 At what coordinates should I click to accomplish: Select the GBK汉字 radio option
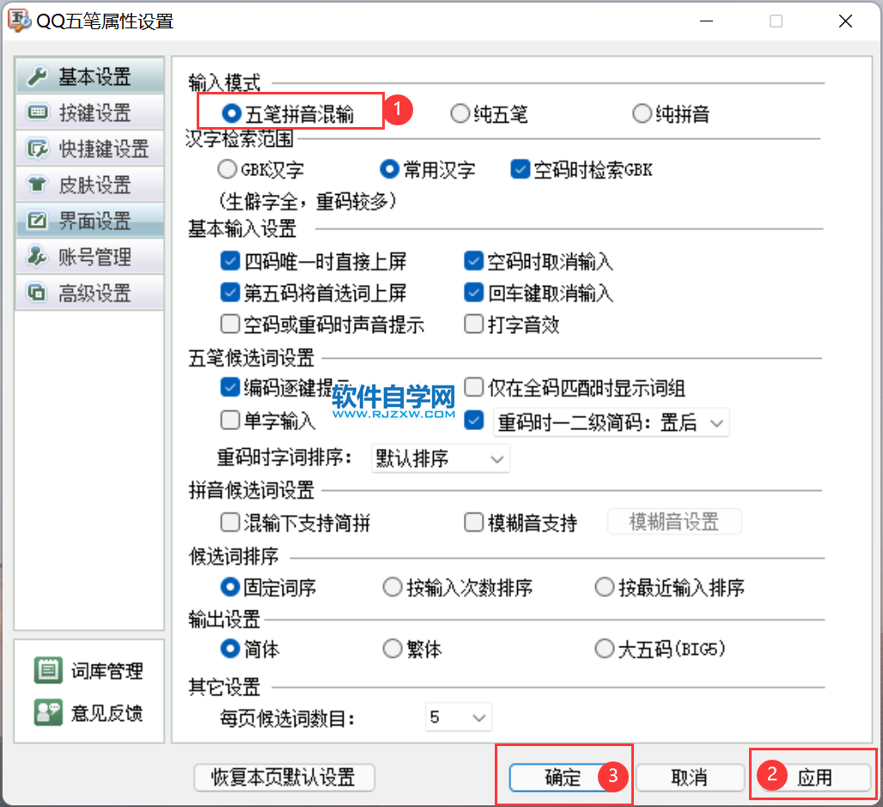coord(227,169)
